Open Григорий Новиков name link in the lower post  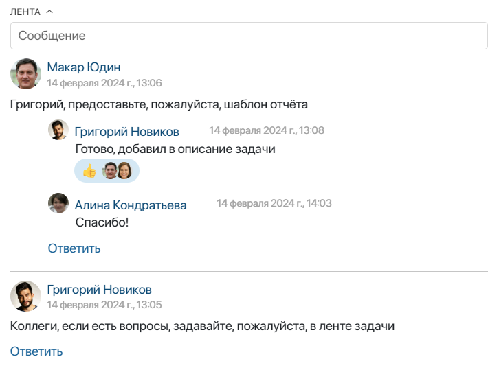coord(99,289)
